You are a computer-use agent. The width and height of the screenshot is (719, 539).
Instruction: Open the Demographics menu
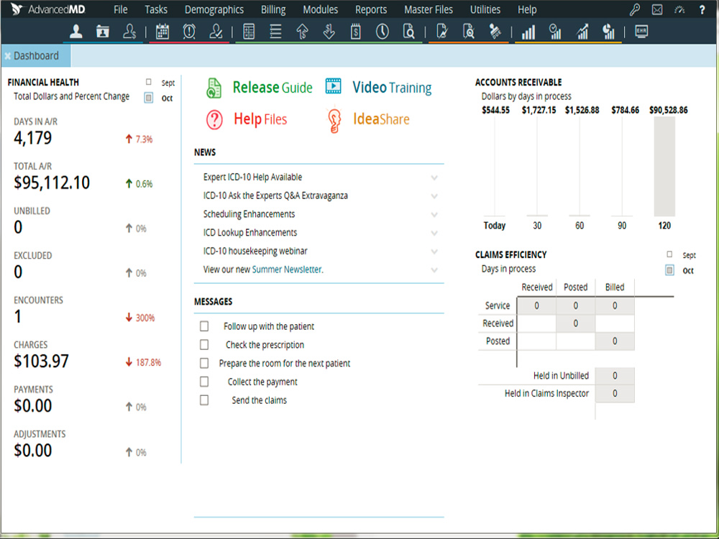[x=214, y=9]
